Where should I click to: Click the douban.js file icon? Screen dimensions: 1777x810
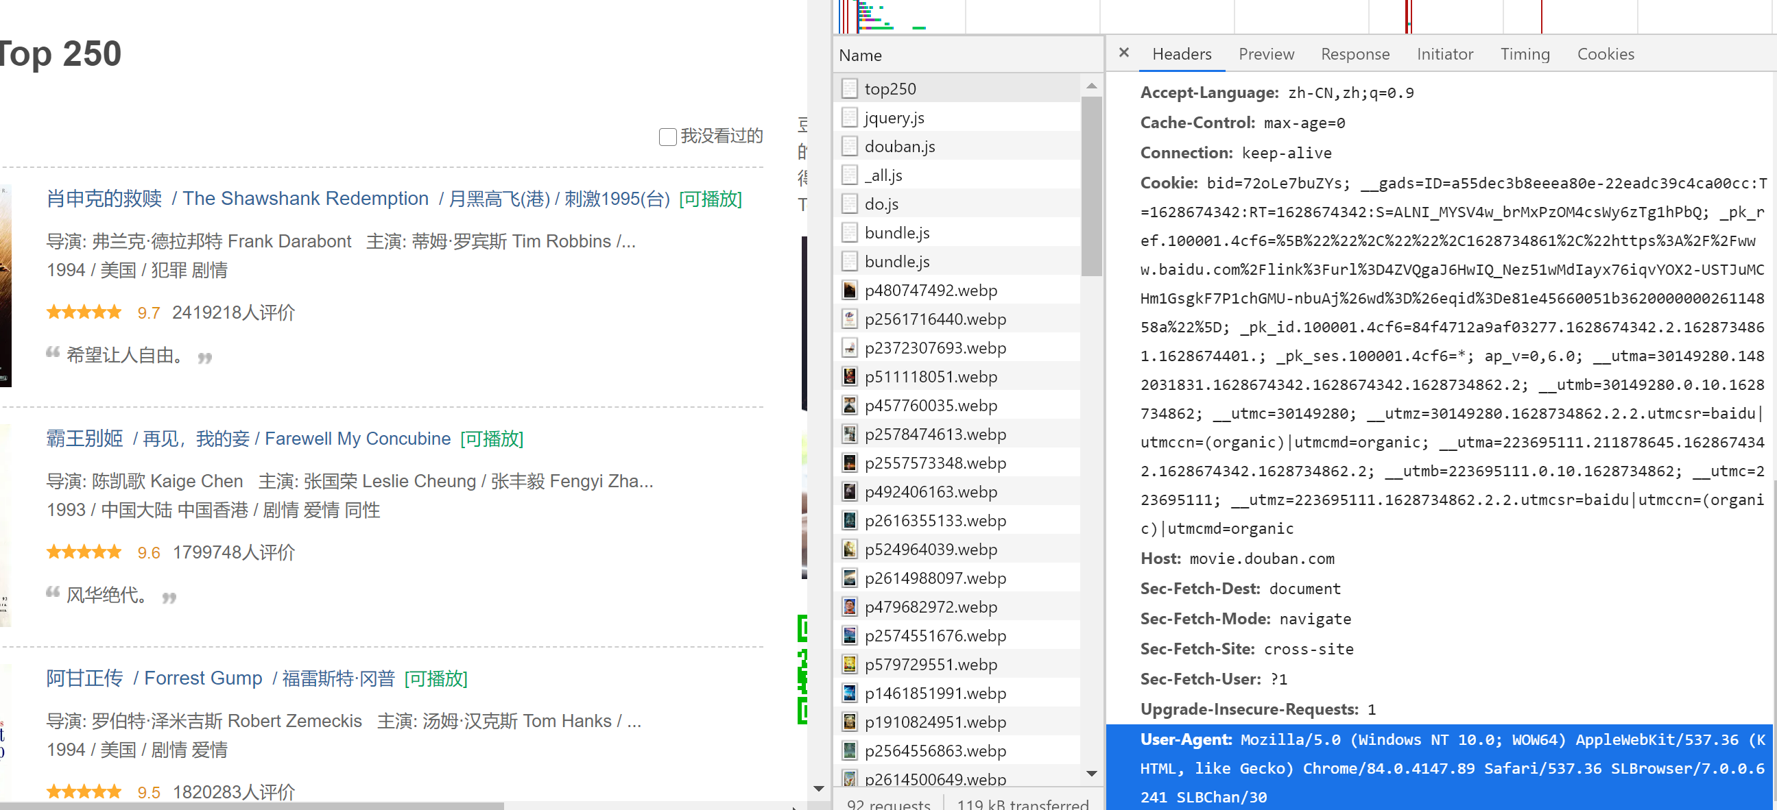pos(849,146)
